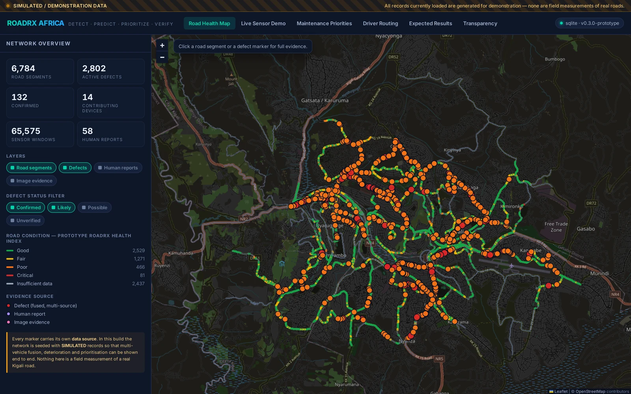This screenshot has width=631, height=394.
Task: Click the sqlite v0.3.0-prototype badge
Action: tap(589, 23)
